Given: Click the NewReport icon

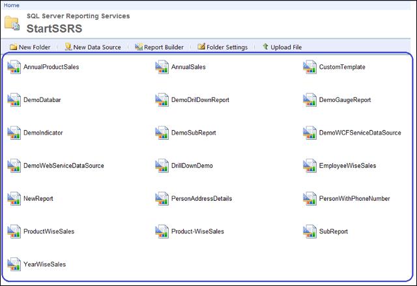Looking at the screenshot, I should (14, 198).
